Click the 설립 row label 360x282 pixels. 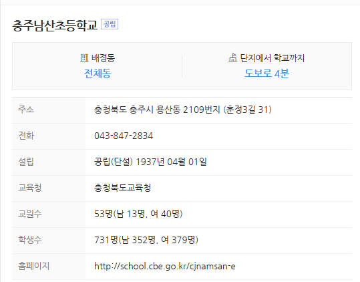[26, 162]
